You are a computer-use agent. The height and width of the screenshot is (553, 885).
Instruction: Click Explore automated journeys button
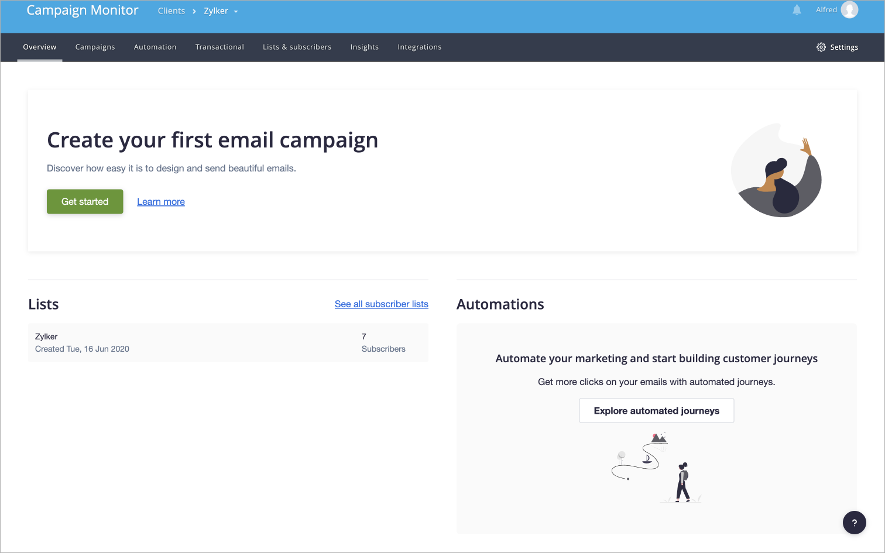(657, 411)
